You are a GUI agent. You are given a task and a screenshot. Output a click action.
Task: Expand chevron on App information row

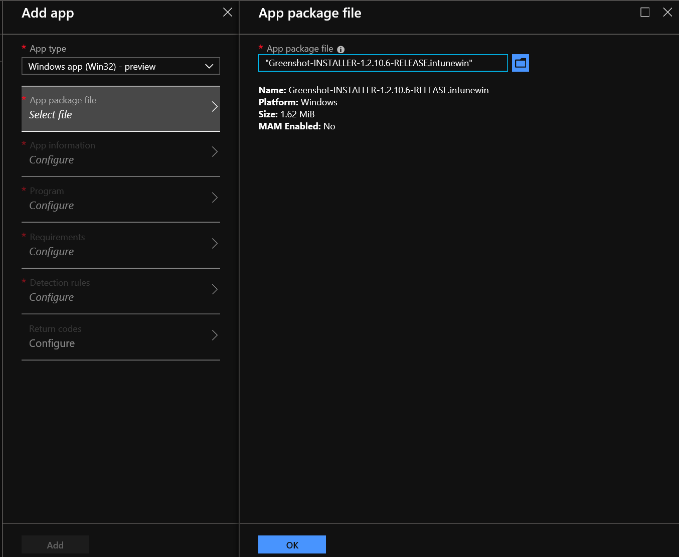(215, 152)
